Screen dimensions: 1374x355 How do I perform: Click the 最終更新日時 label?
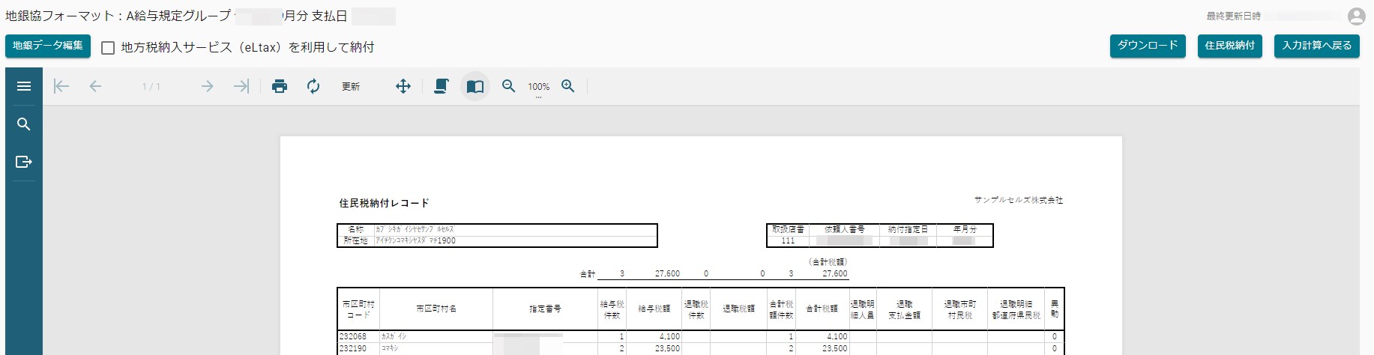tap(1233, 16)
